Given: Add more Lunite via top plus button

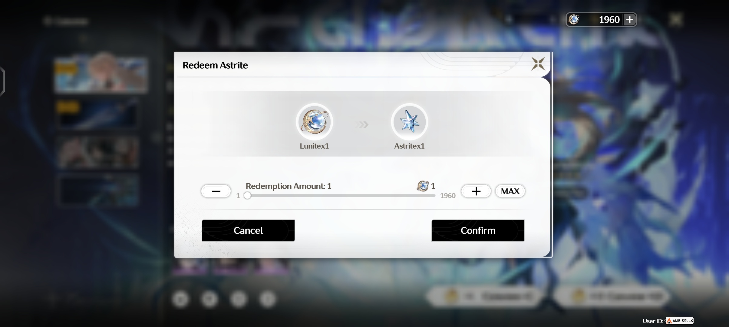Looking at the screenshot, I should (629, 20).
